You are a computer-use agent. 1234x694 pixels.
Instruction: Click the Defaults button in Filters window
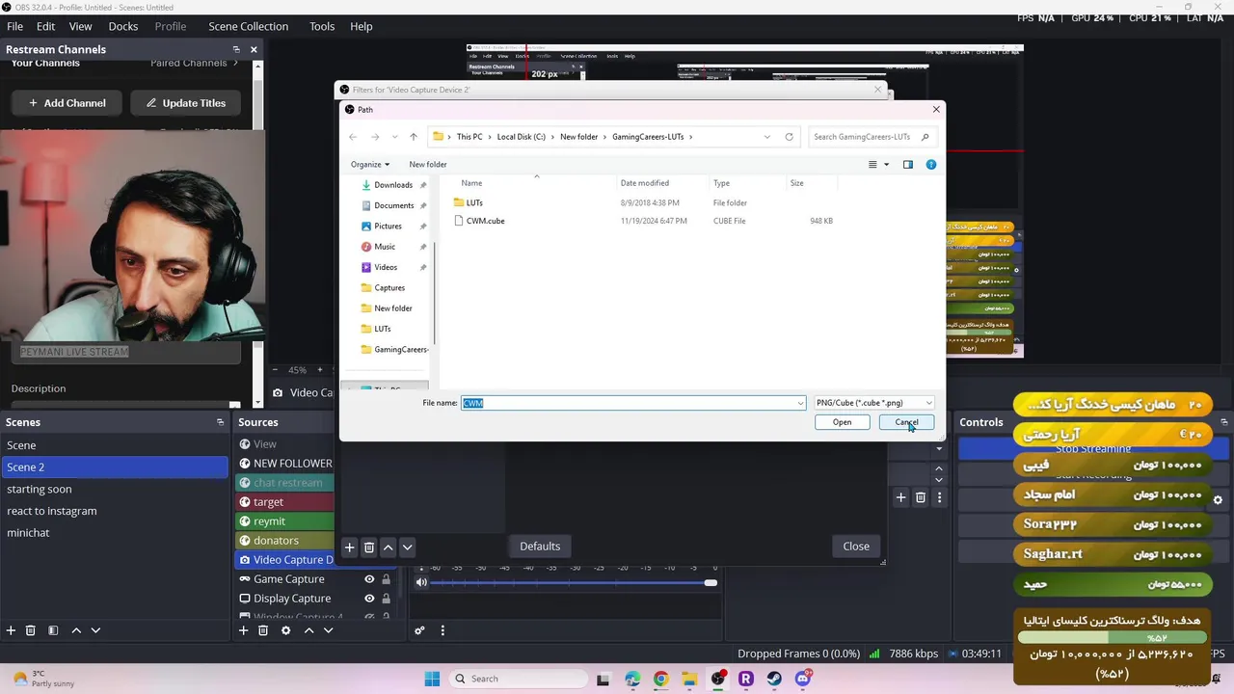click(540, 547)
